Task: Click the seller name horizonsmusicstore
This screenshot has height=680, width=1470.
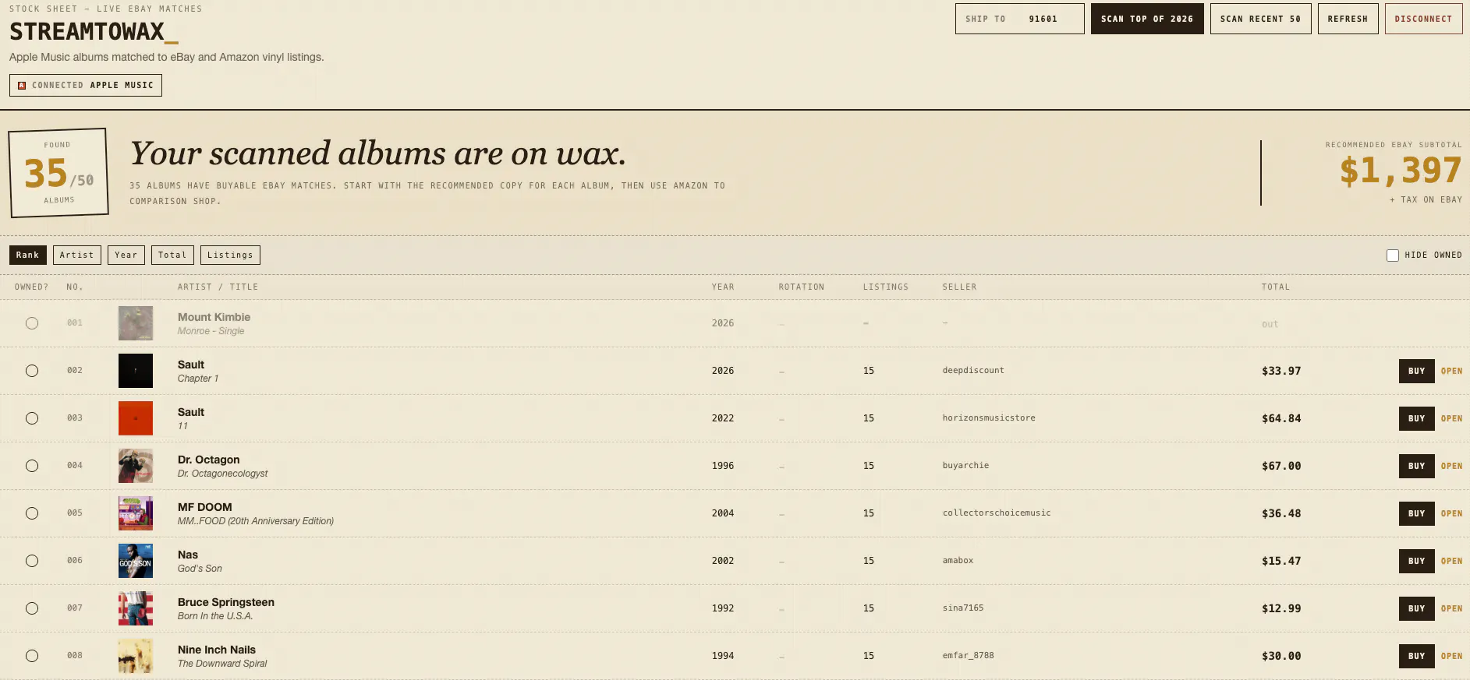Action: tap(989, 418)
